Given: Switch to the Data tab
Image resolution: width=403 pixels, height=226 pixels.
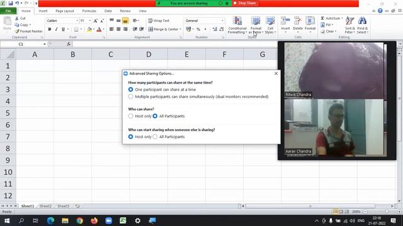Looking at the screenshot, I should pos(108,11).
